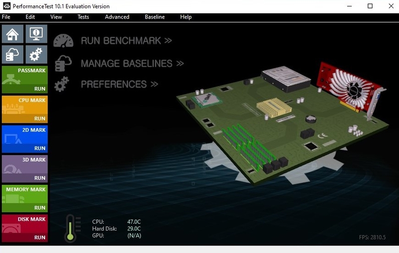399x253 pixels.
Task: Run the PassMark test
Action: 40,89
